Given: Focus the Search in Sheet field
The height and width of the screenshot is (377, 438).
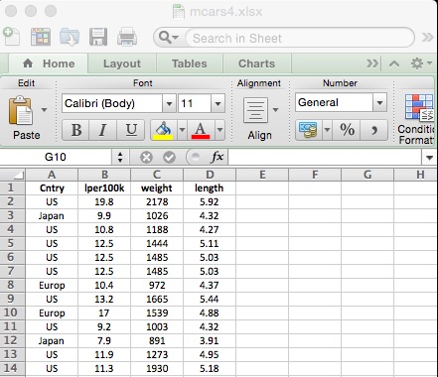Looking at the screenshot, I should [300, 38].
